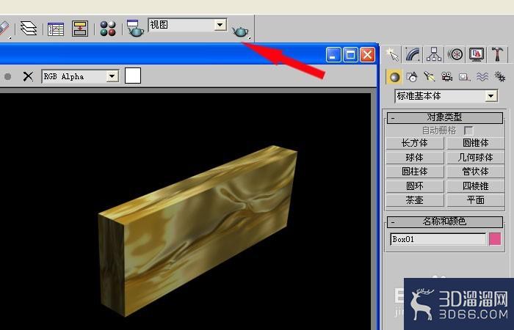Click the 圆锥体 cone button
This screenshot has width=514, height=330.
(476, 143)
